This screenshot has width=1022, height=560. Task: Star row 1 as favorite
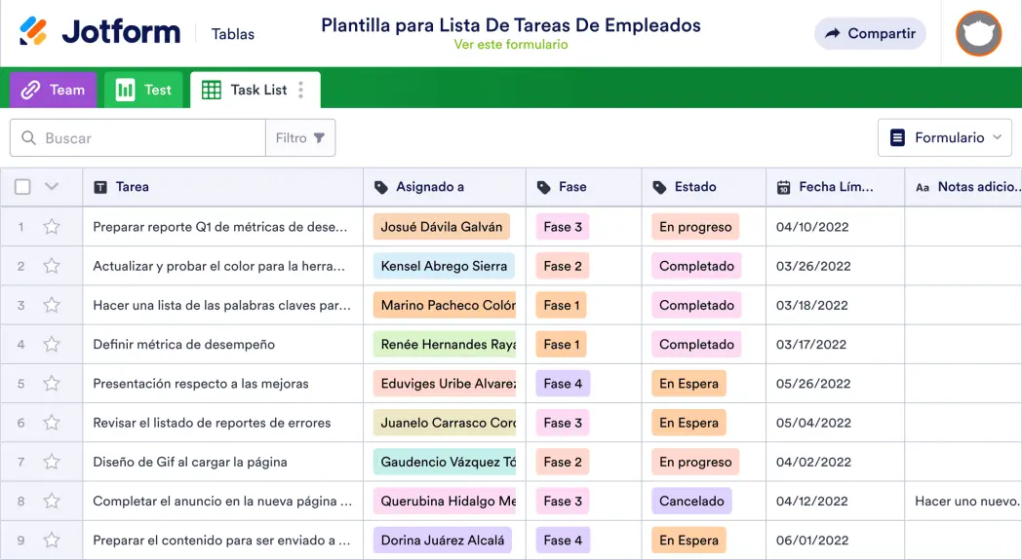(52, 227)
